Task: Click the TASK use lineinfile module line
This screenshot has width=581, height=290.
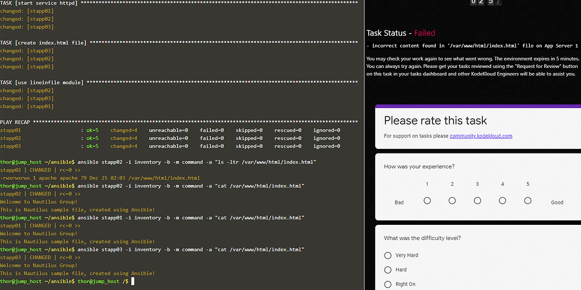Action: [170, 83]
